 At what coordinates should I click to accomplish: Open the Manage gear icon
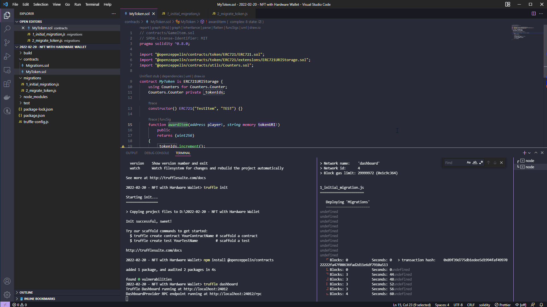coord(7,295)
